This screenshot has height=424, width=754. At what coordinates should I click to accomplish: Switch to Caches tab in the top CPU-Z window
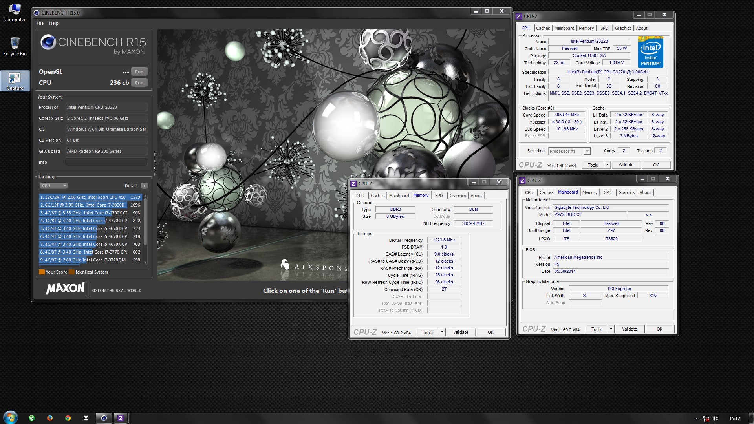tap(543, 28)
